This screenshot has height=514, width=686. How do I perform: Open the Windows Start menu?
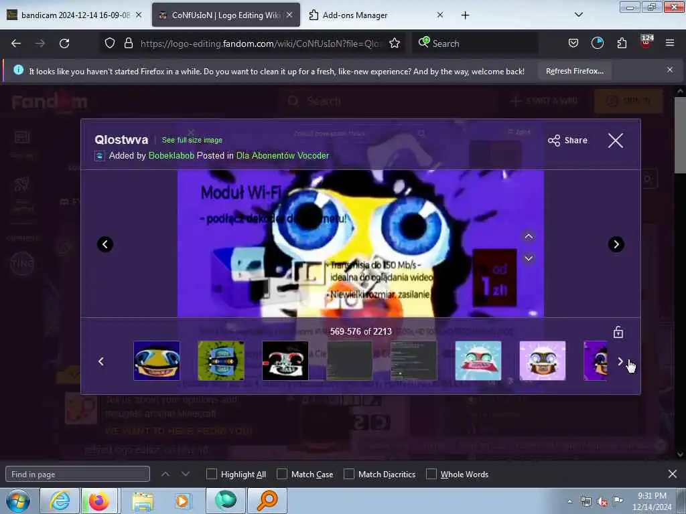[18, 501]
